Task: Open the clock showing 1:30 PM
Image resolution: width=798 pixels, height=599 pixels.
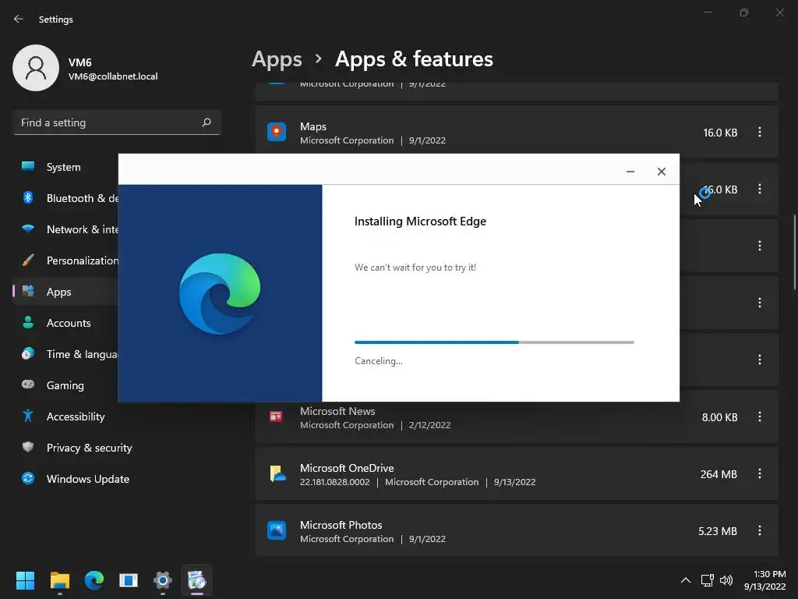Action: [x=765, y=580]
